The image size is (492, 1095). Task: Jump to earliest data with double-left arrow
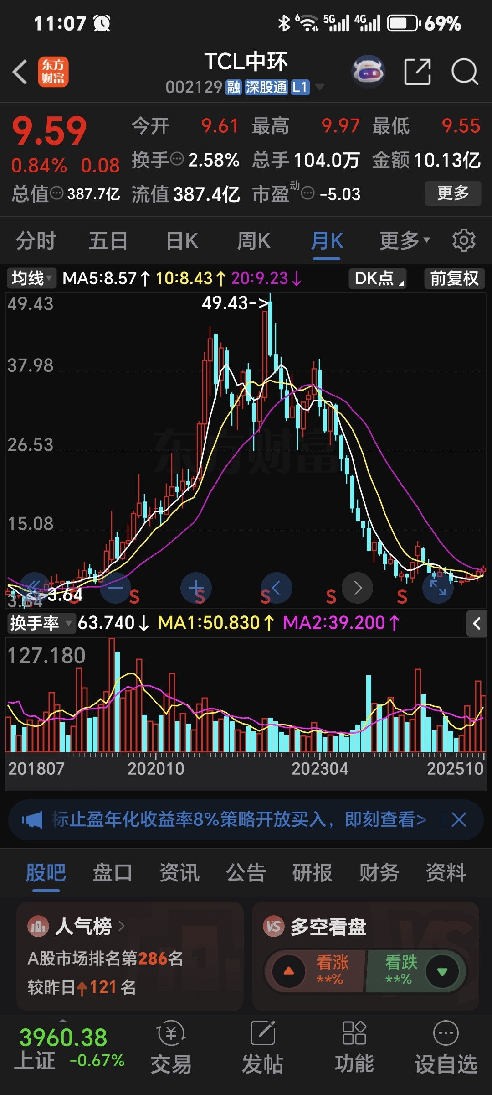(x=35, y=588)
